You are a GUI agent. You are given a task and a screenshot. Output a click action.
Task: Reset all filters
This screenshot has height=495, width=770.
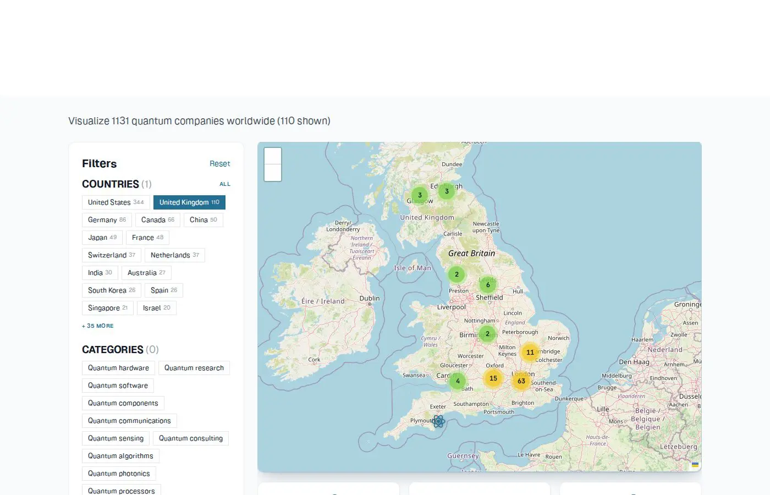tap(219, 163)
